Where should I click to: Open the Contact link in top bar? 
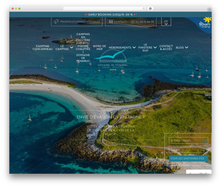[120, 22]
